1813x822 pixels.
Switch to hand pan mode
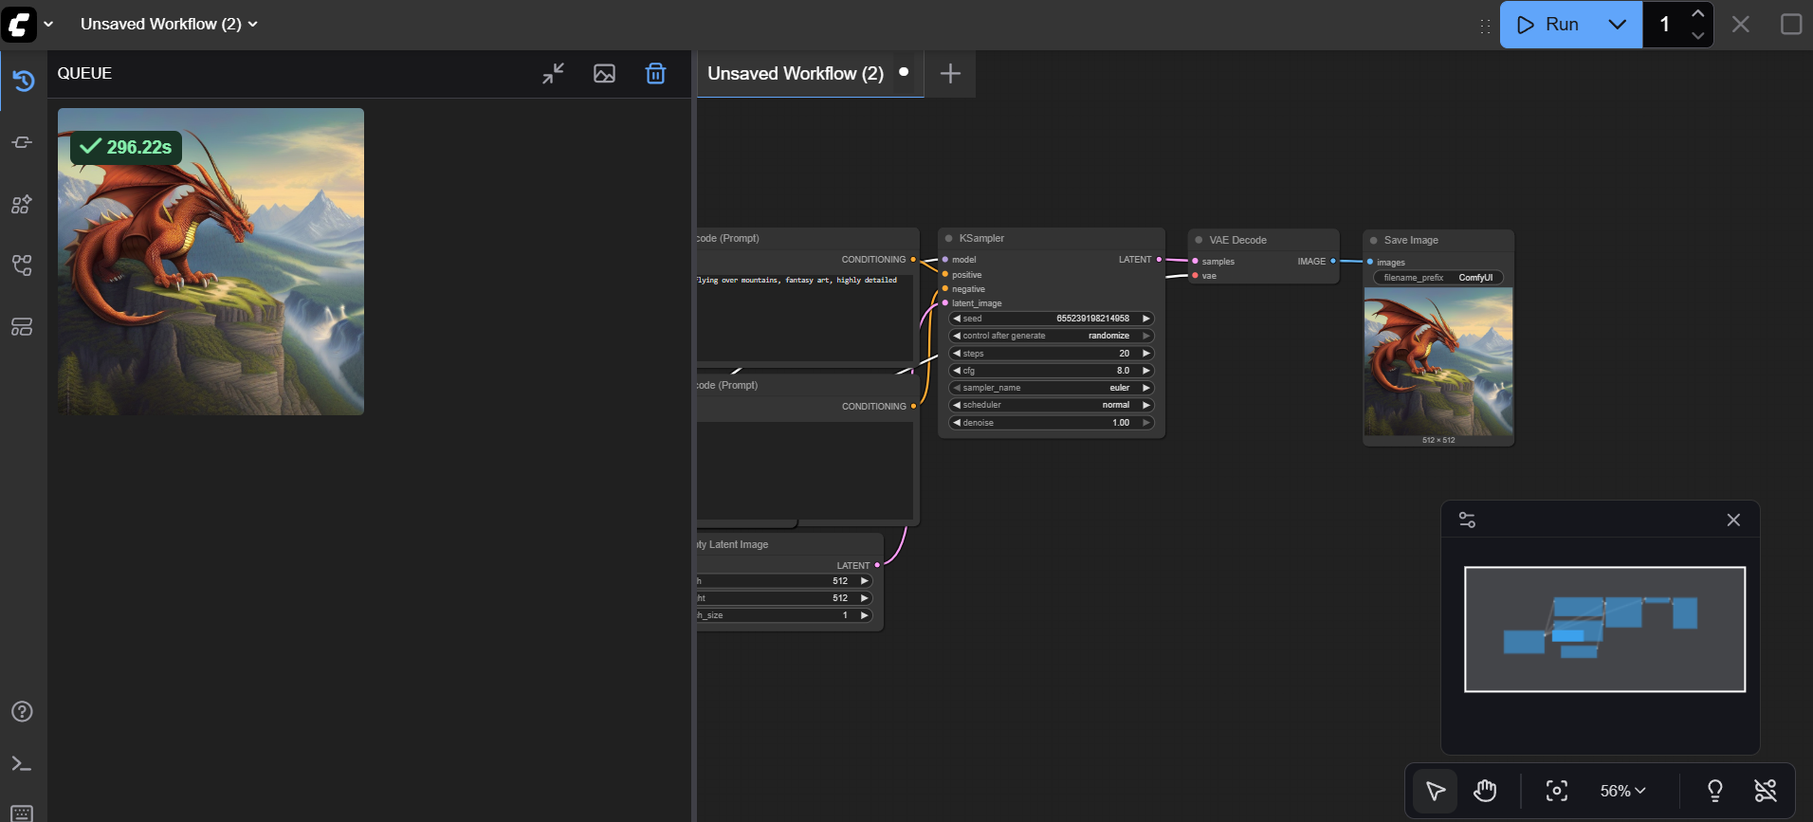pyautogui.click(x=1485, y=791)
